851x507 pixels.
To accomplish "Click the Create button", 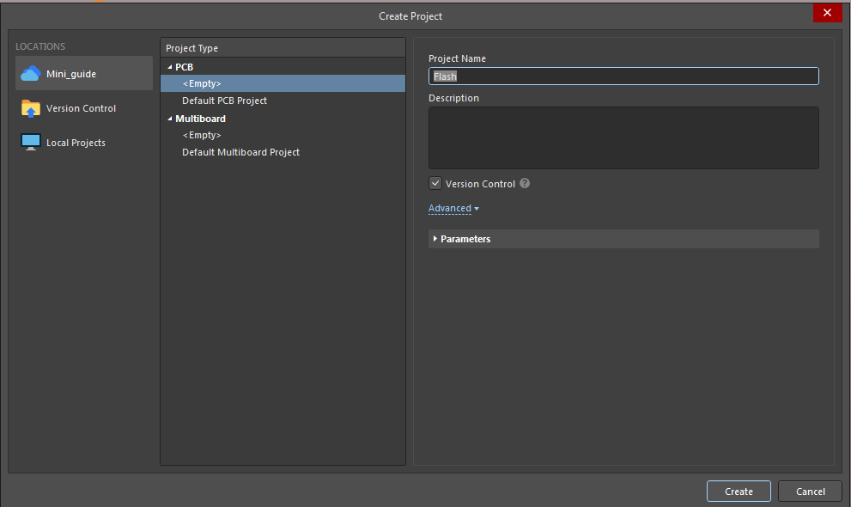I will point(738,491).
